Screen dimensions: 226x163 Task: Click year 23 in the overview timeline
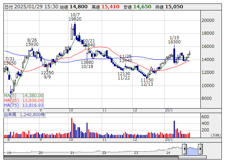[x=136, y=153]
